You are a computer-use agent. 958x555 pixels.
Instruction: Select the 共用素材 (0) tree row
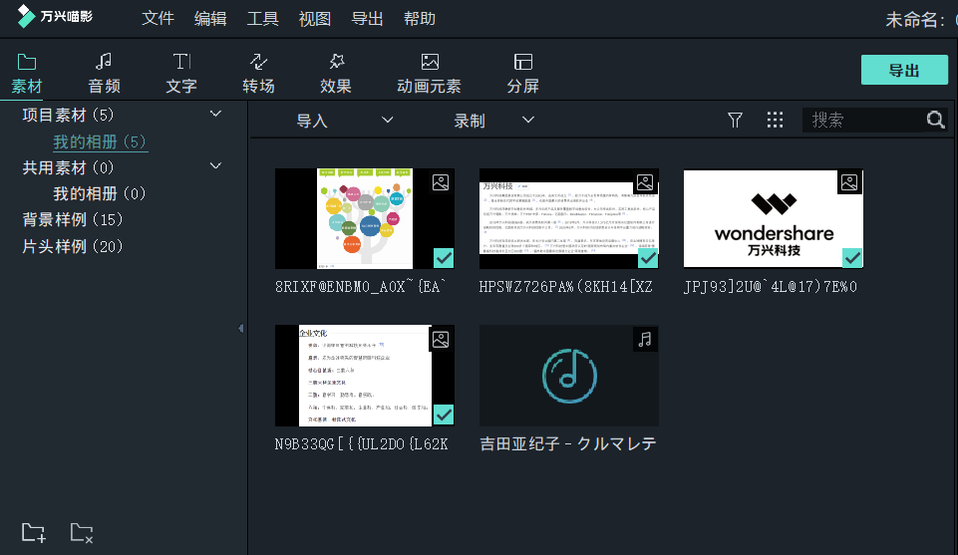point(69,168)
